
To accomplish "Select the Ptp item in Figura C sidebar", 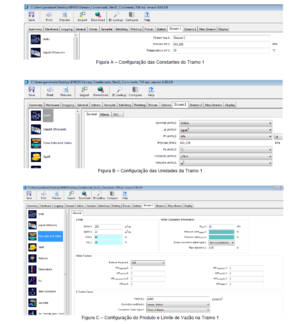I will pyautogui.click(x=35, y=281).
